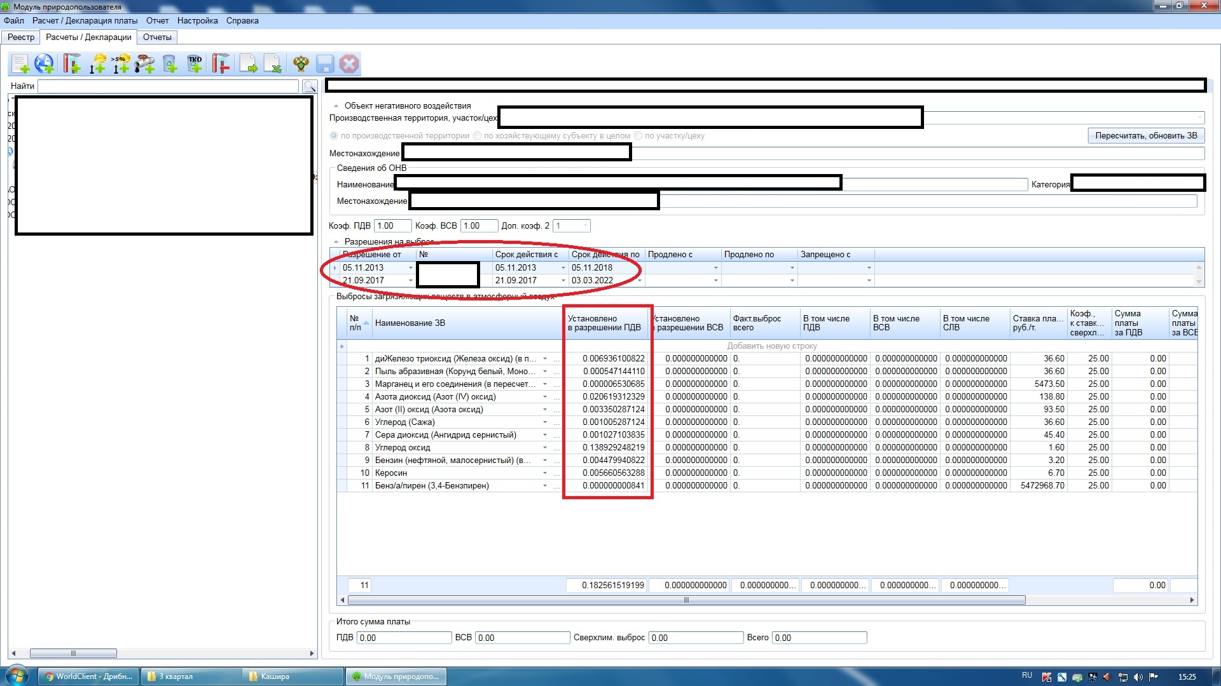
Task: Collapse 'Объект негативного воздействия' section
Action: pos(336,106)
